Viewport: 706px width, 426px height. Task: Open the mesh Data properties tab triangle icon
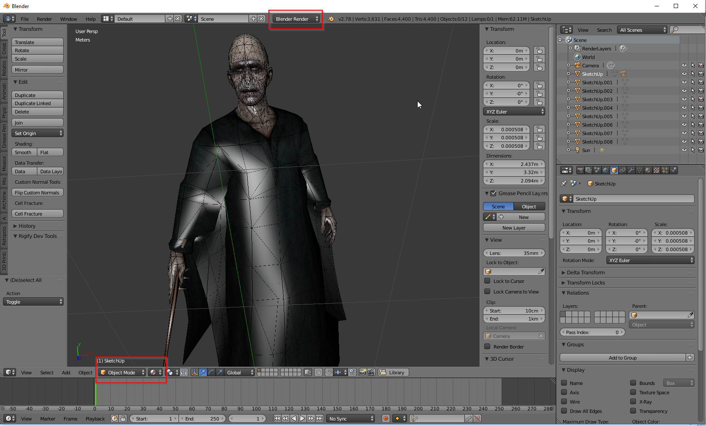coord(639,170)
